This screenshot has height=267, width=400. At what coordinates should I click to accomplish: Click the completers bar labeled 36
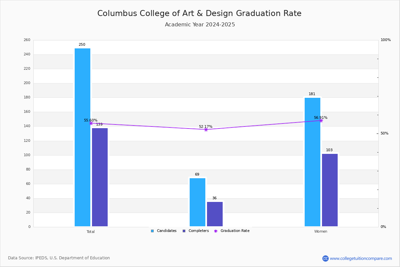coord(215,214)
